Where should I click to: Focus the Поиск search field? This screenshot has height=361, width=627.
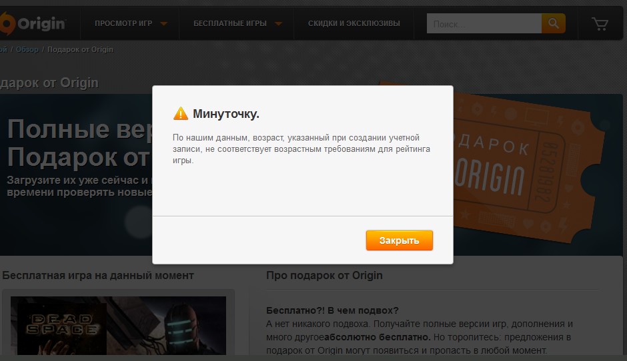click(484, 24)
